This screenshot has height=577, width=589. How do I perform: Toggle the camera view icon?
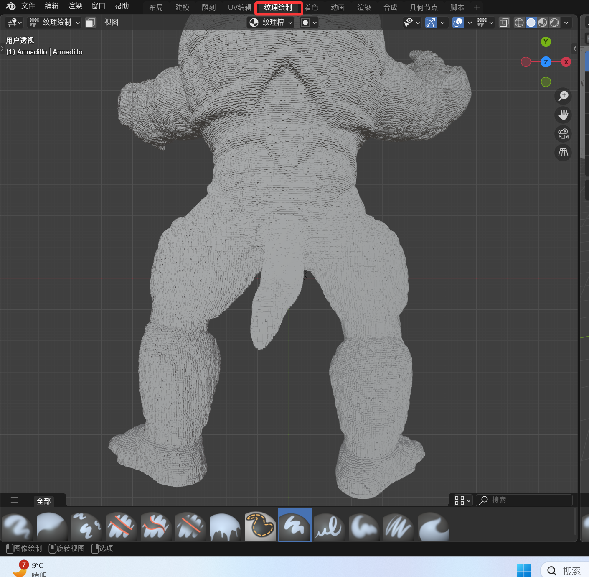563,134
